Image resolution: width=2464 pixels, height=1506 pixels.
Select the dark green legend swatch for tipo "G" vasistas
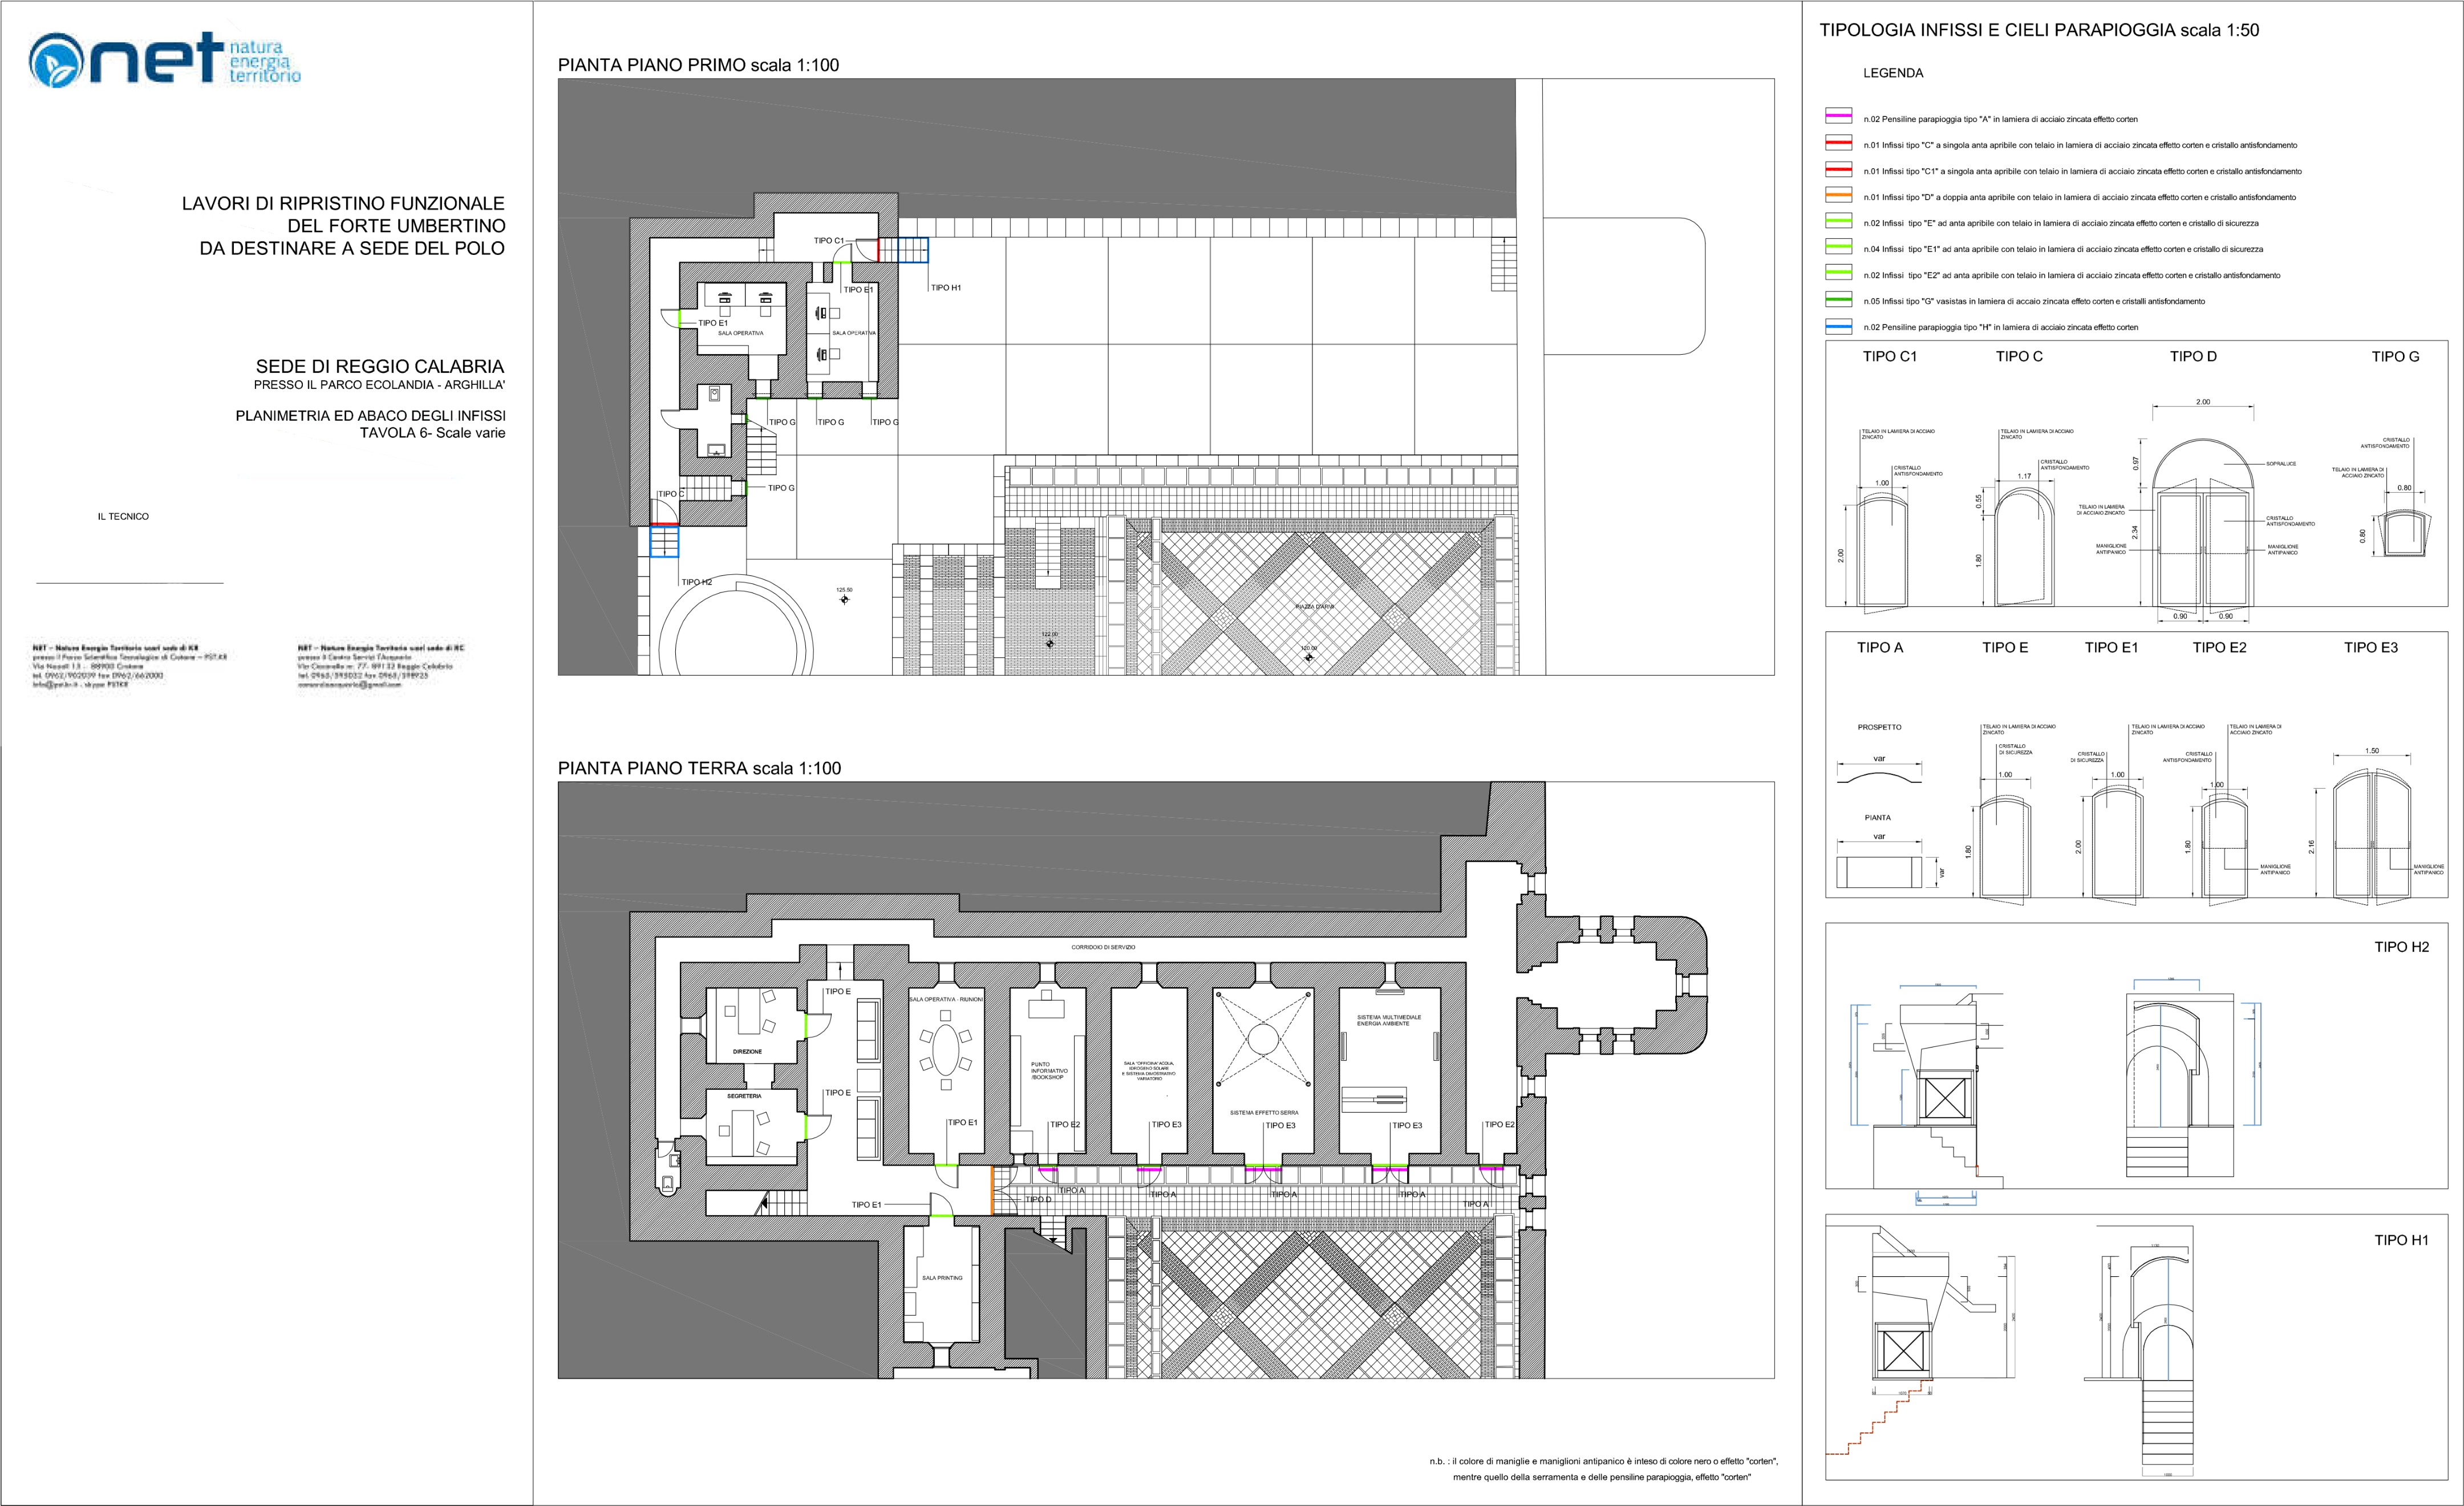1838,300
